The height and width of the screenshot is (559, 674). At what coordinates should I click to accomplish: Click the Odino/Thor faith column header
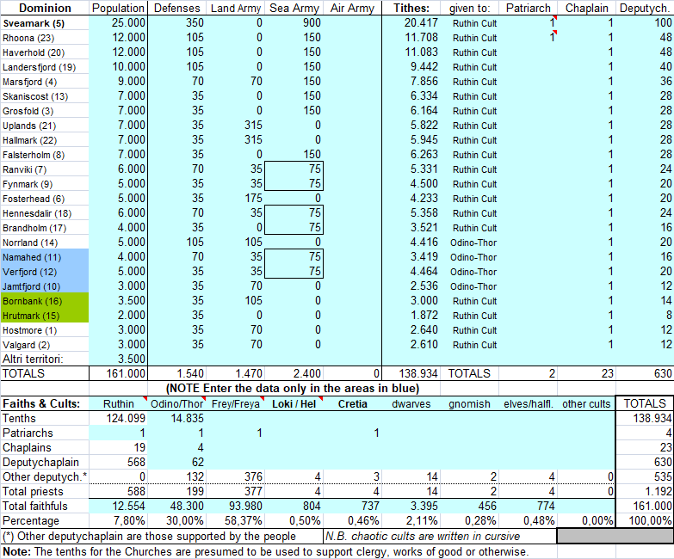point(176,403)
